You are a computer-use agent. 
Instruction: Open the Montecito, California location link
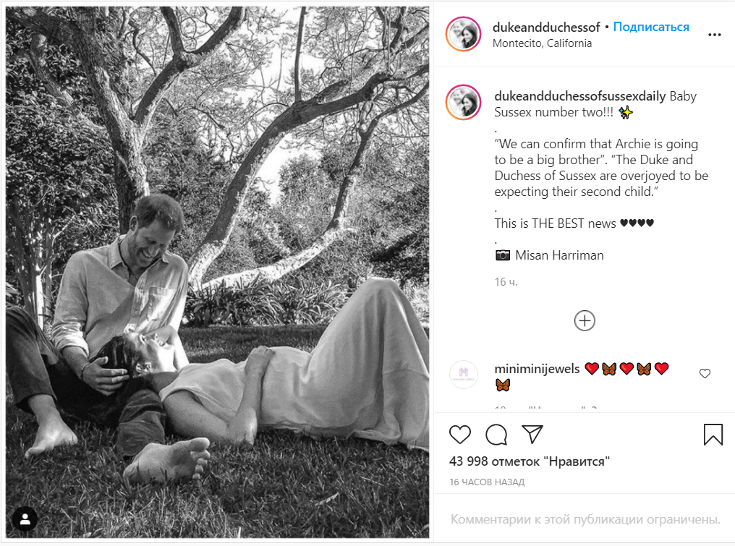point(542,43)
